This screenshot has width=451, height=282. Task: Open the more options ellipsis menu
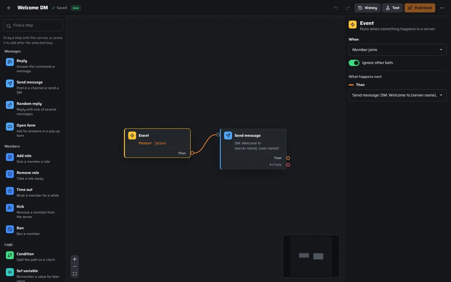(442, 8)
